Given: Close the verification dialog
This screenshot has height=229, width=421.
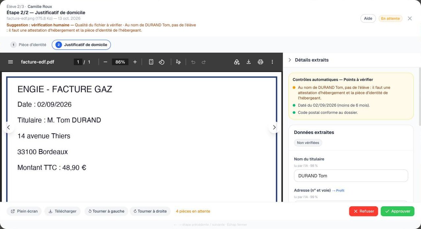Looking at the screenshot, I should [x=410, y=18].
